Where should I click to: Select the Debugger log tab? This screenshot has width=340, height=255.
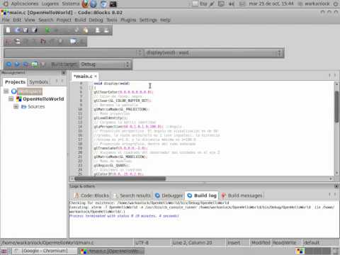[169, 195]
